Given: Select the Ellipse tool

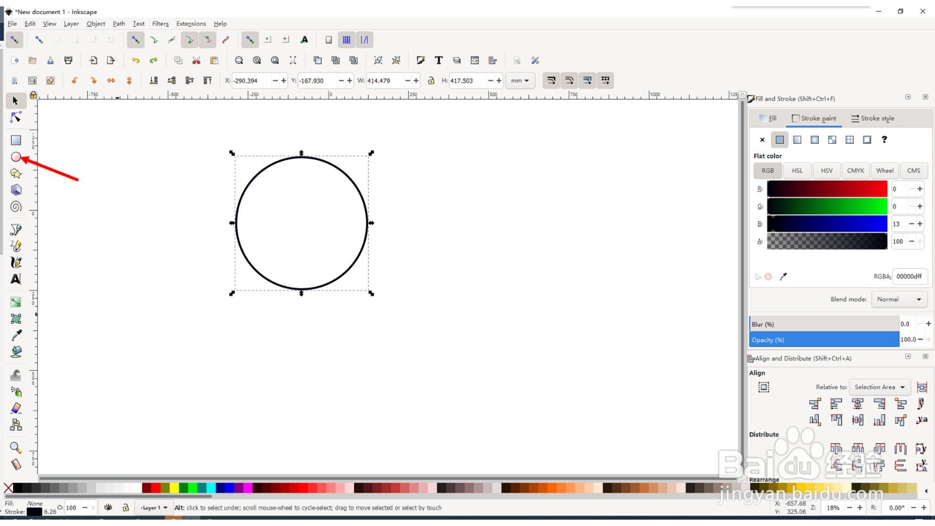Looking at the screenshot, I should point(16,157).
